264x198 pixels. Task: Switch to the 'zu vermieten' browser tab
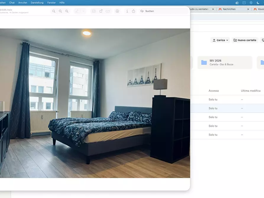tap(200, 9)
